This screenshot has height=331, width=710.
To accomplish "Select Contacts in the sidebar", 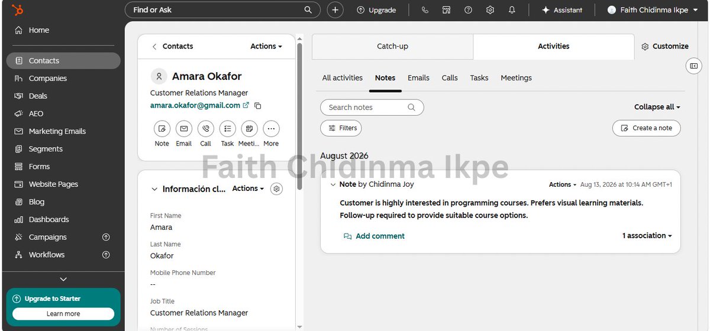I will (63, 60).
